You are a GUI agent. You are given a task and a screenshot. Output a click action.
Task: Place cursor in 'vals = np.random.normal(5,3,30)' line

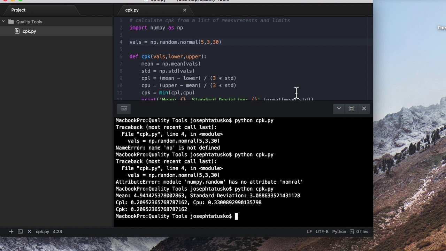pos(175,42)
